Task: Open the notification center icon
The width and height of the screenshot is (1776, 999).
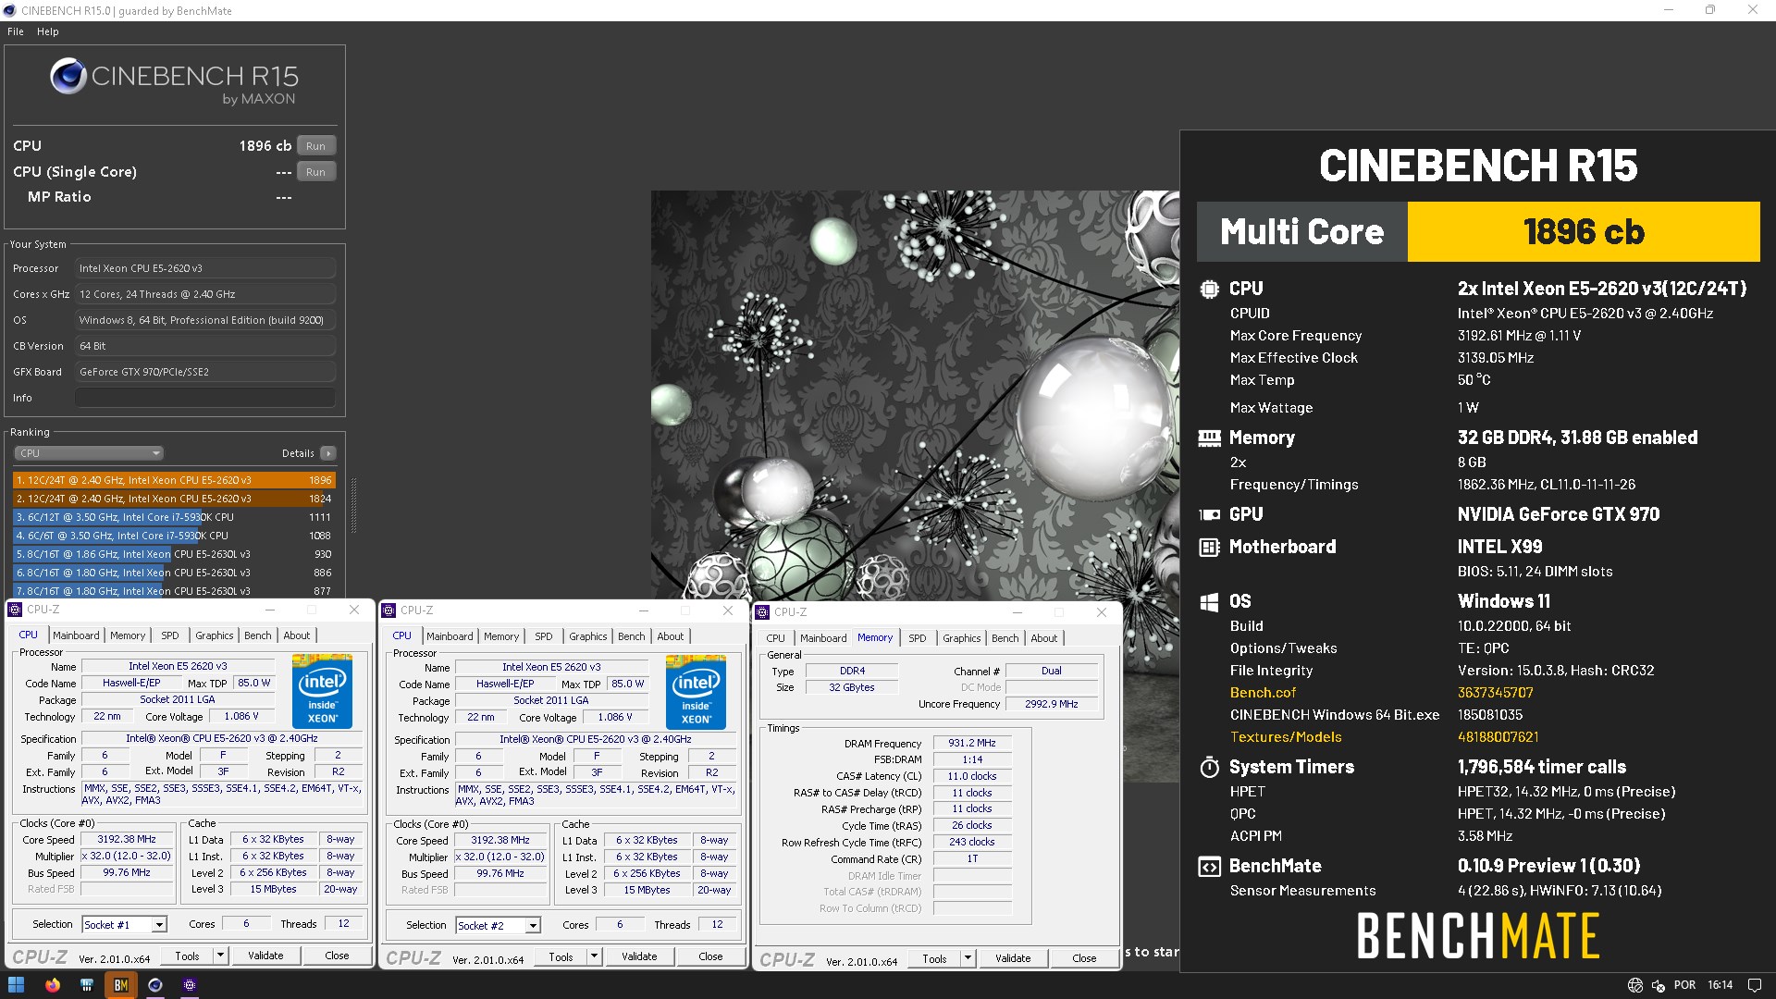Action: pyautogui.click(x=1755, y=985)
